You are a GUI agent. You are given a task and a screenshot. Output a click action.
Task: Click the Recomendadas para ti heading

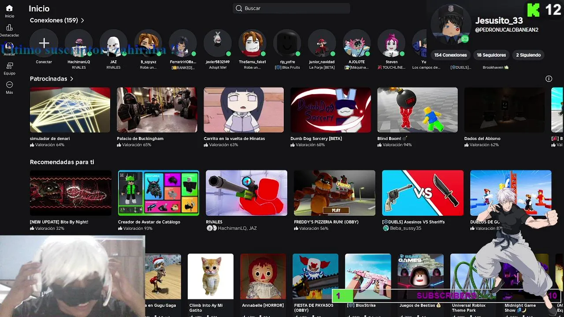pos(62,162)
